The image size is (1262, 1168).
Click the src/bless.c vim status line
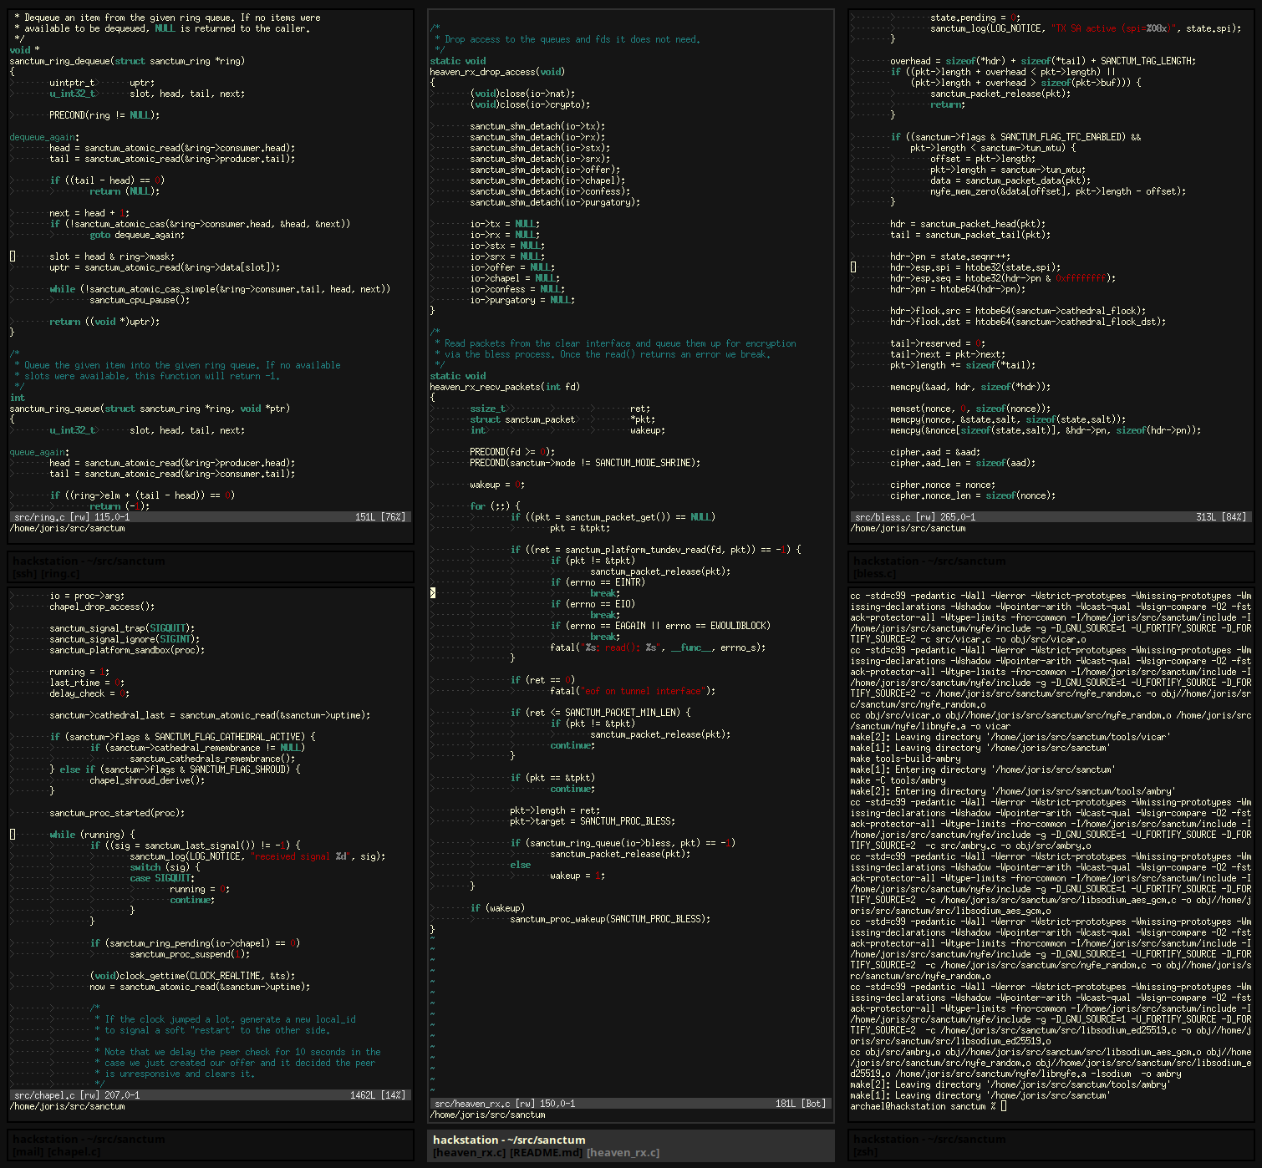1051,517
